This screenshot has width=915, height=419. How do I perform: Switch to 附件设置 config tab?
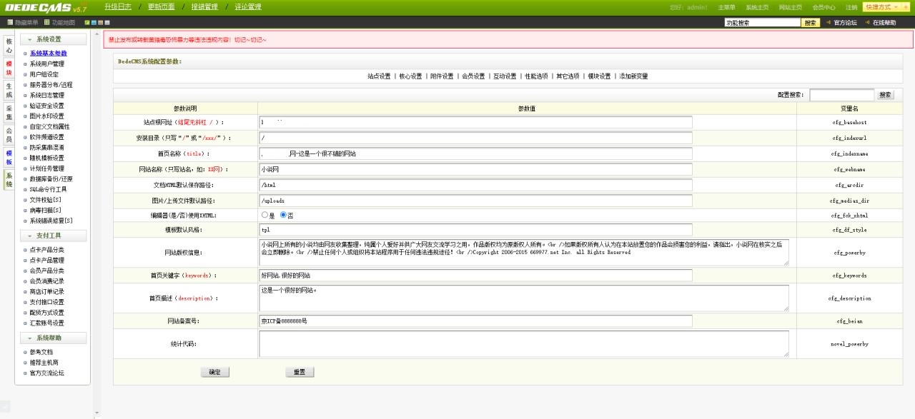click(442, 76)
